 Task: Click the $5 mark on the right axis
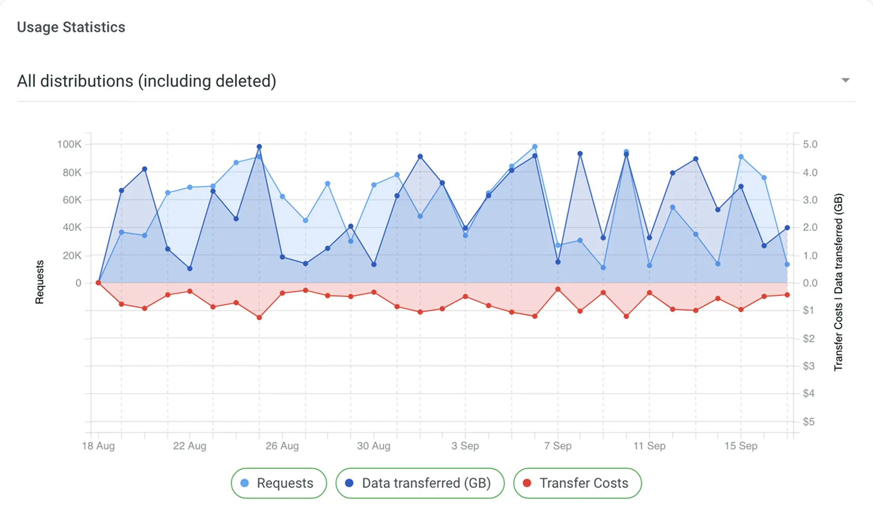point(808,421)
